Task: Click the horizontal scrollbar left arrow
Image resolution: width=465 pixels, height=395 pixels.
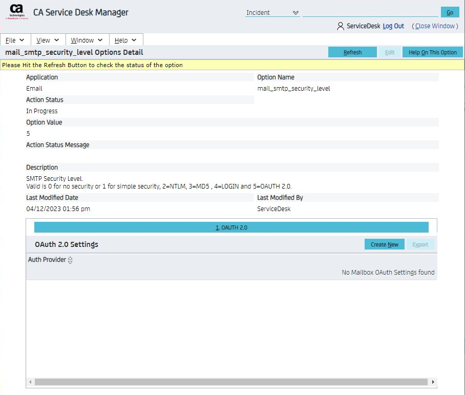Action: click(30, 382)
